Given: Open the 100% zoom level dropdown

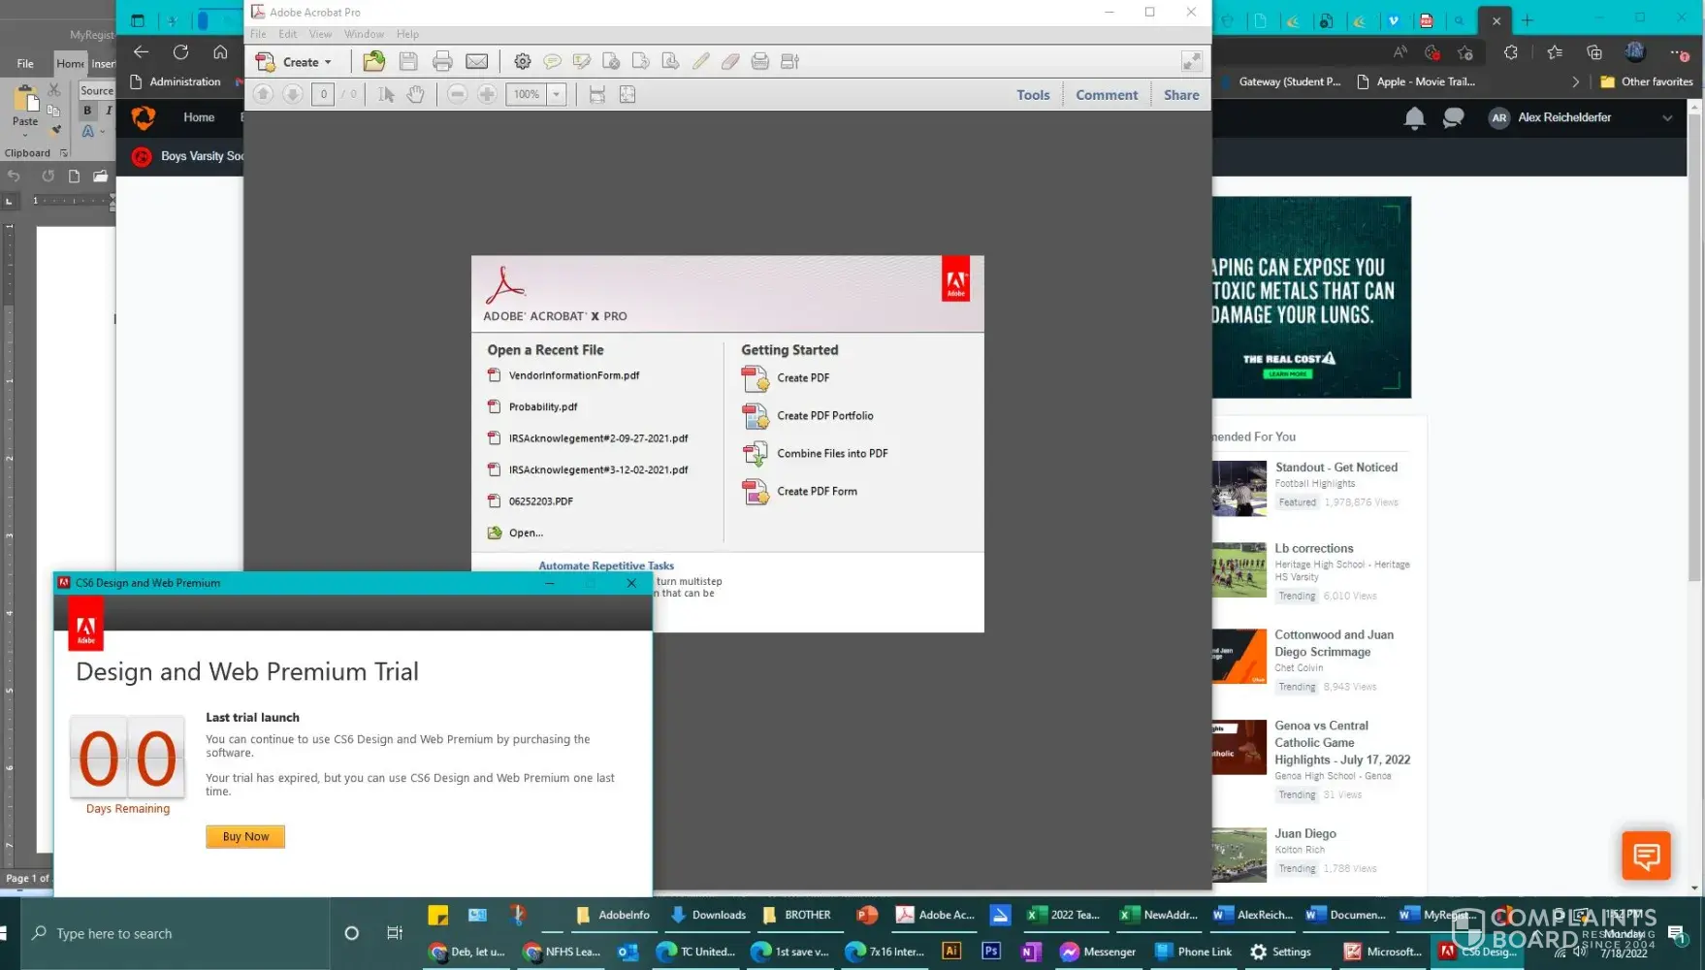Looking at the screenshot, I should click(557, 94).
